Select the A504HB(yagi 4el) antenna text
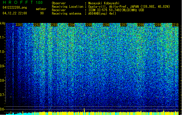The width and height of the screenshot is (182, 115). (102, 14)
